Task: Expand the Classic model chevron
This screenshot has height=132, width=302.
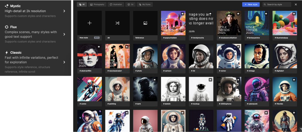Action: point(64,62)
